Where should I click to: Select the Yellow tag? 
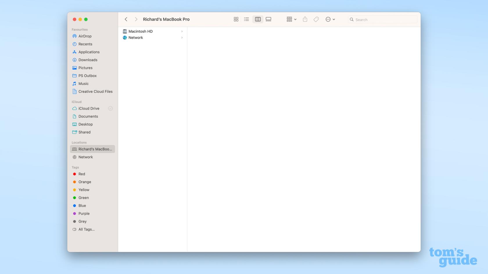(x=93, y=190)
